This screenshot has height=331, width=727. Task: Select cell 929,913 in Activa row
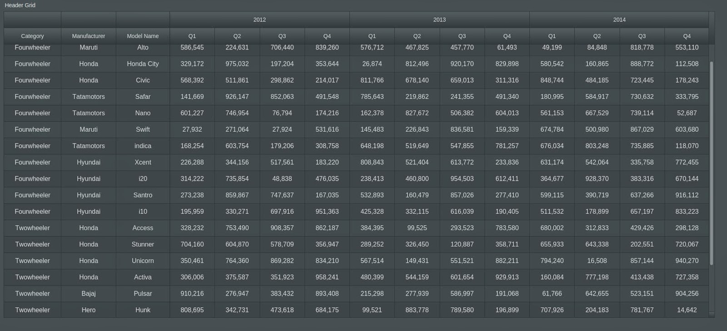pyautogui.click(x=507, y=277)
